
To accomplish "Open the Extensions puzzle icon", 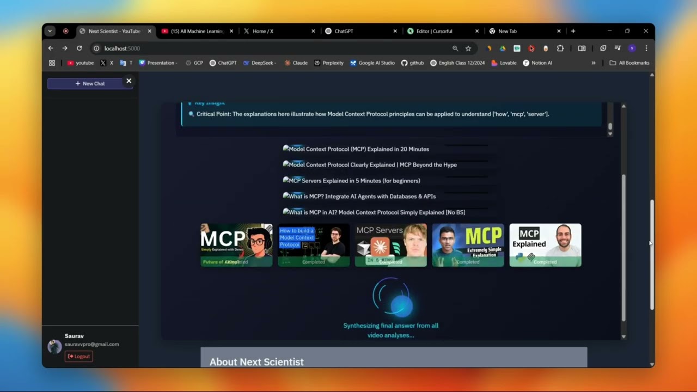I will click(x=560, y=48).
